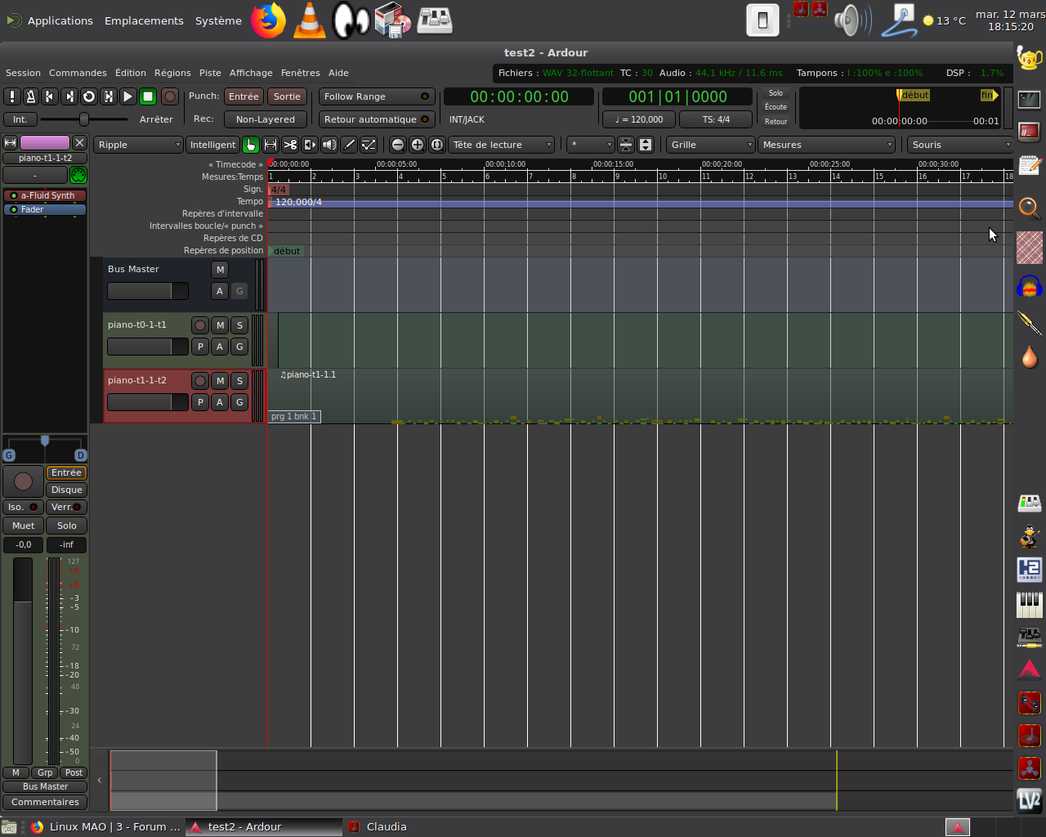This screenshot has height=837, width=1046.
Task: Click the global record-arm button in transport
Action: point(169,96)
